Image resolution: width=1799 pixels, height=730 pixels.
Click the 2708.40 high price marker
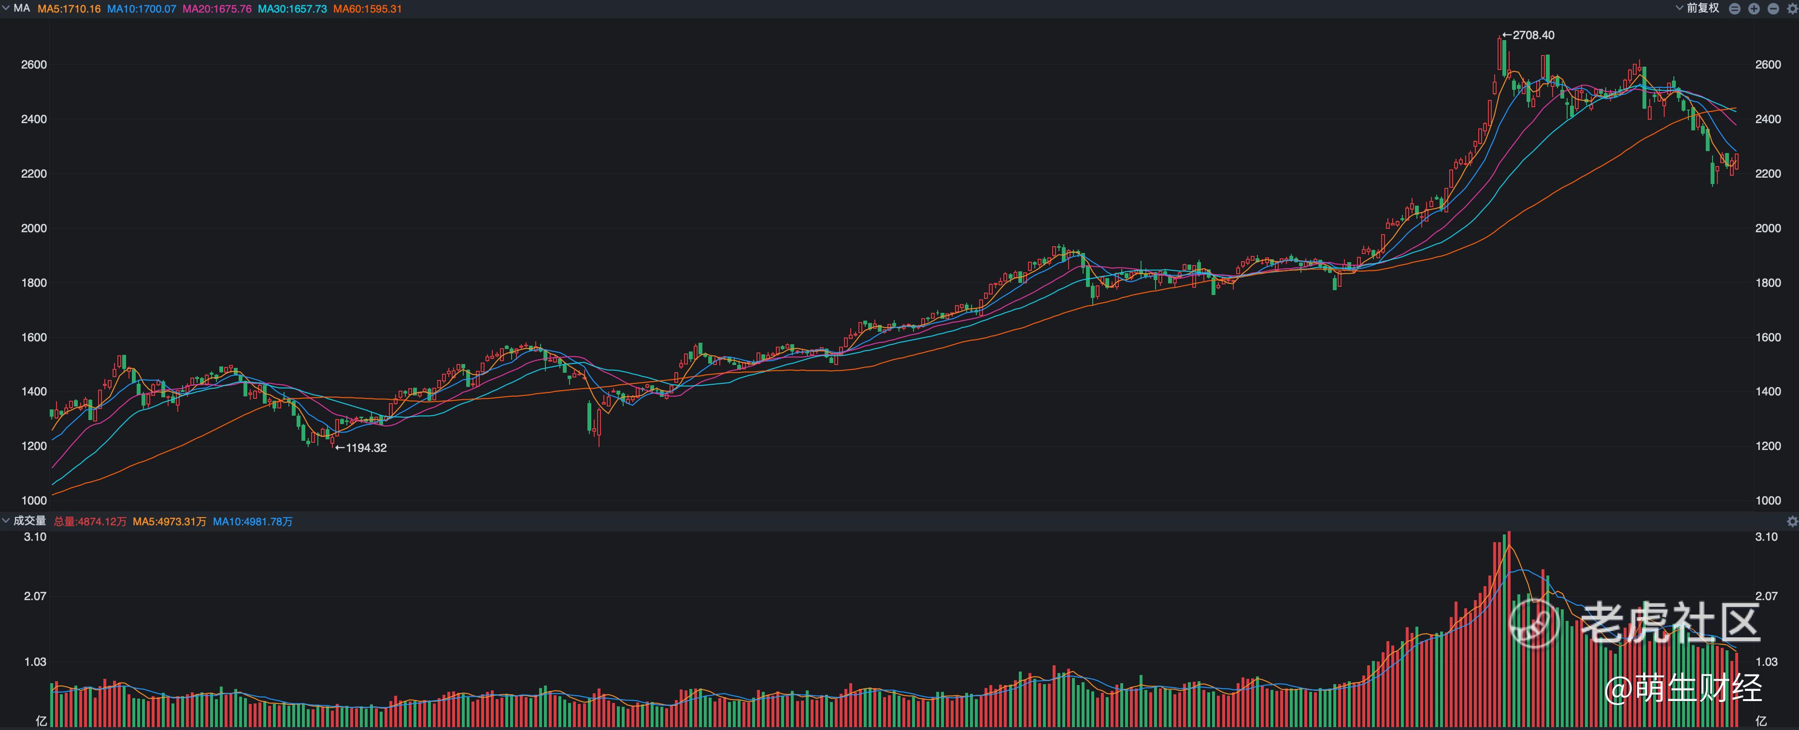[1529, 35]
